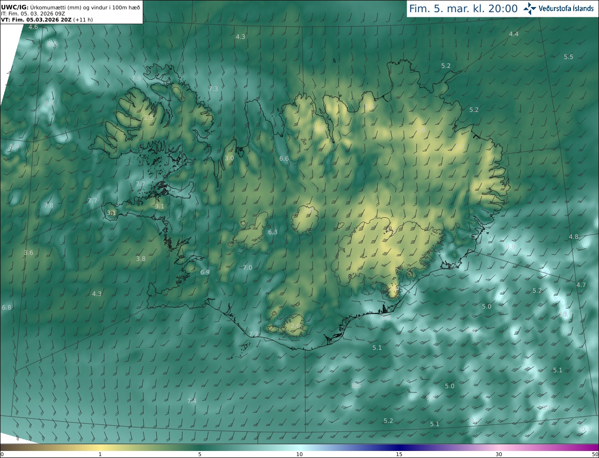
Task: Click the '50' tick on the colour scale
Action: point(595,454)
